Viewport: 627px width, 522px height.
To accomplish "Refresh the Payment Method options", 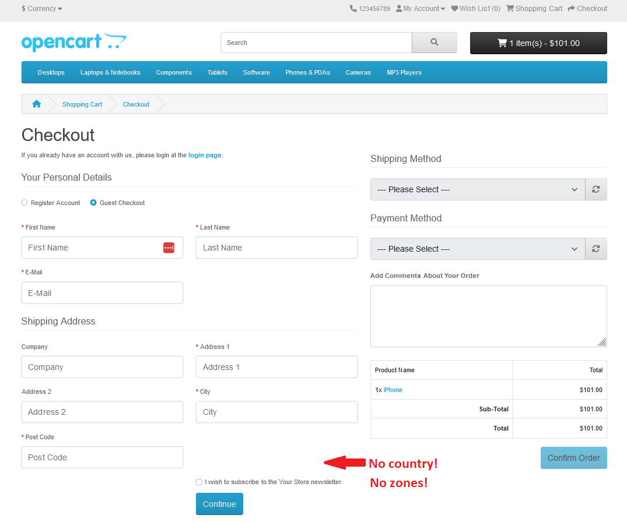I will point(596,249).
